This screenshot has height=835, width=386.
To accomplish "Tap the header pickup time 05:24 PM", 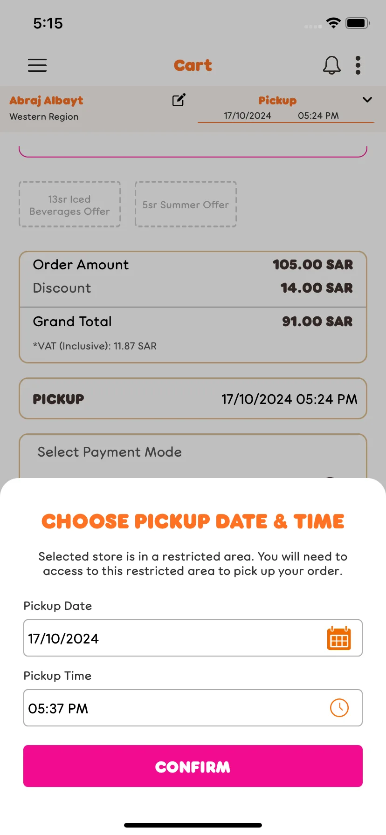I will 318,116.
